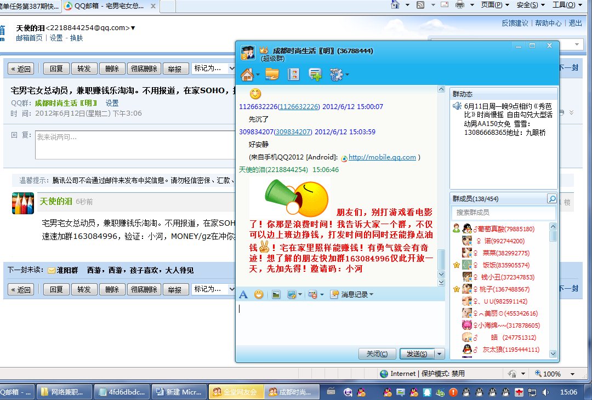Click the send picture icon

pyautogui.click(x=276, y=294)
